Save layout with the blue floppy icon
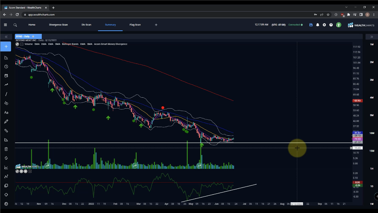Viewport: 378px width, 213px height. click(x=311, y=25)
